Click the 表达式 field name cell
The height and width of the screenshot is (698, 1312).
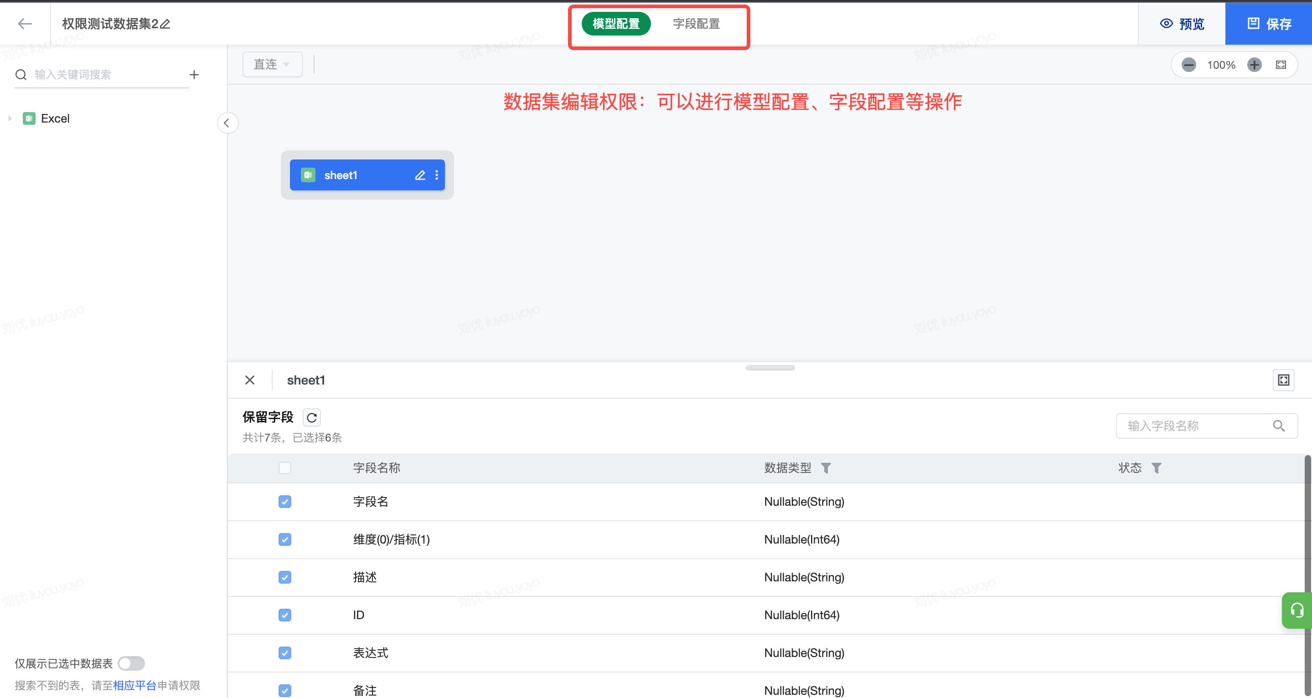point(371,653)
